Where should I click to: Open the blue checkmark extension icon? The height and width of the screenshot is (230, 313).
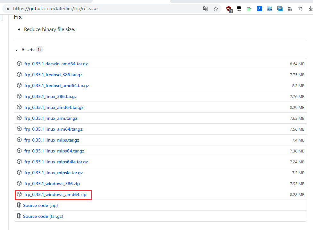coord(259,9)
